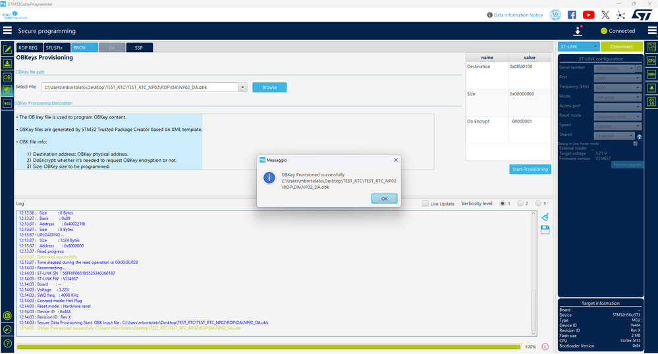
Task: Switch to the SSP tab
Action: [x=140, y=48]
